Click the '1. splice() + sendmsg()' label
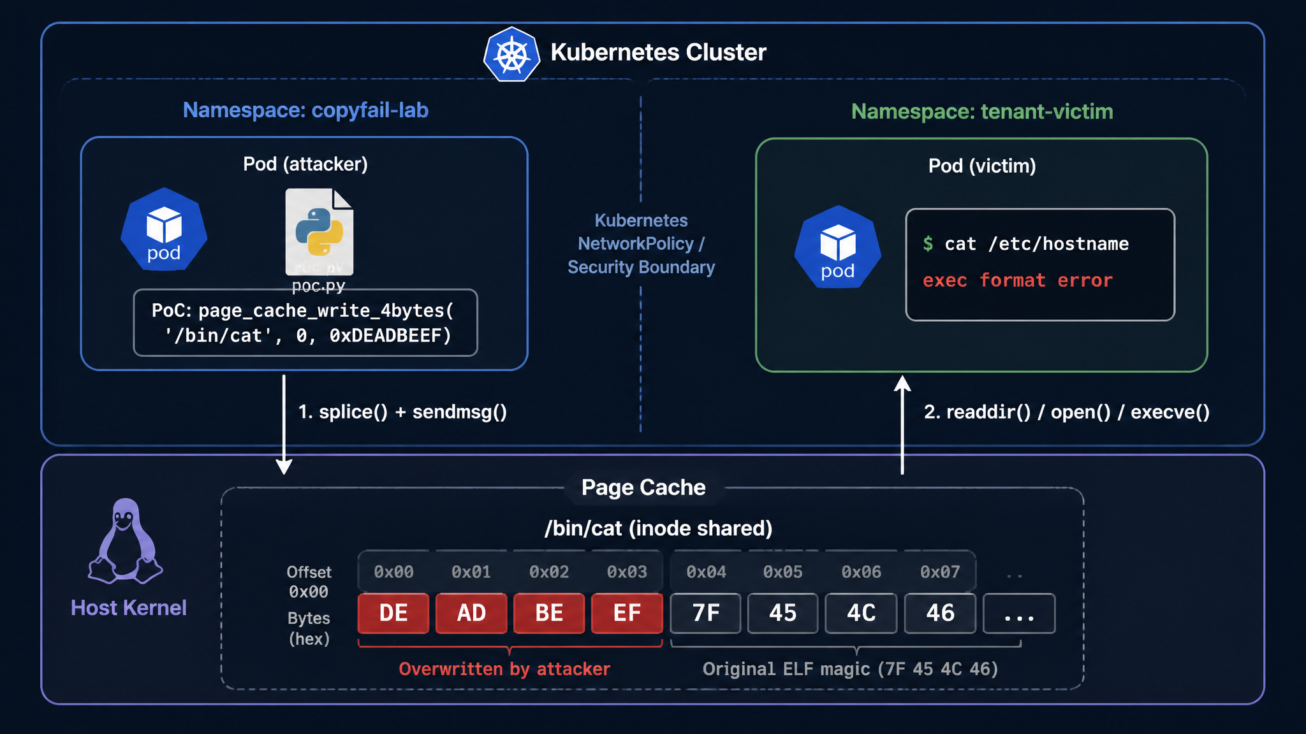 [402, 412]
